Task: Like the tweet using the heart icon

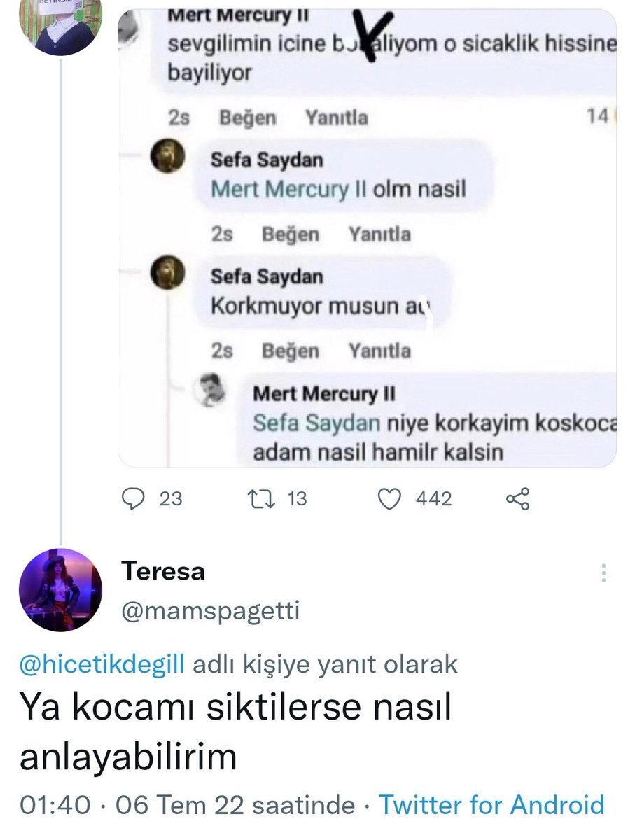Action: (x=389, y=498)
